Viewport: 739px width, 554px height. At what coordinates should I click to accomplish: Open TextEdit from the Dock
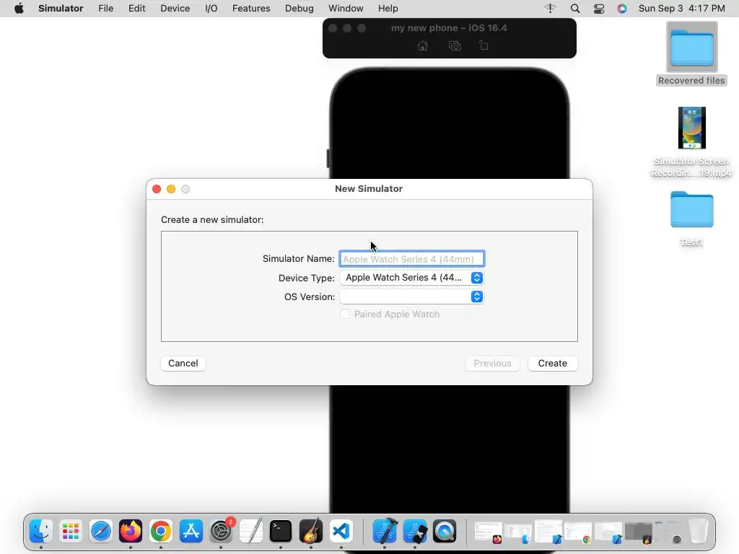250,532
